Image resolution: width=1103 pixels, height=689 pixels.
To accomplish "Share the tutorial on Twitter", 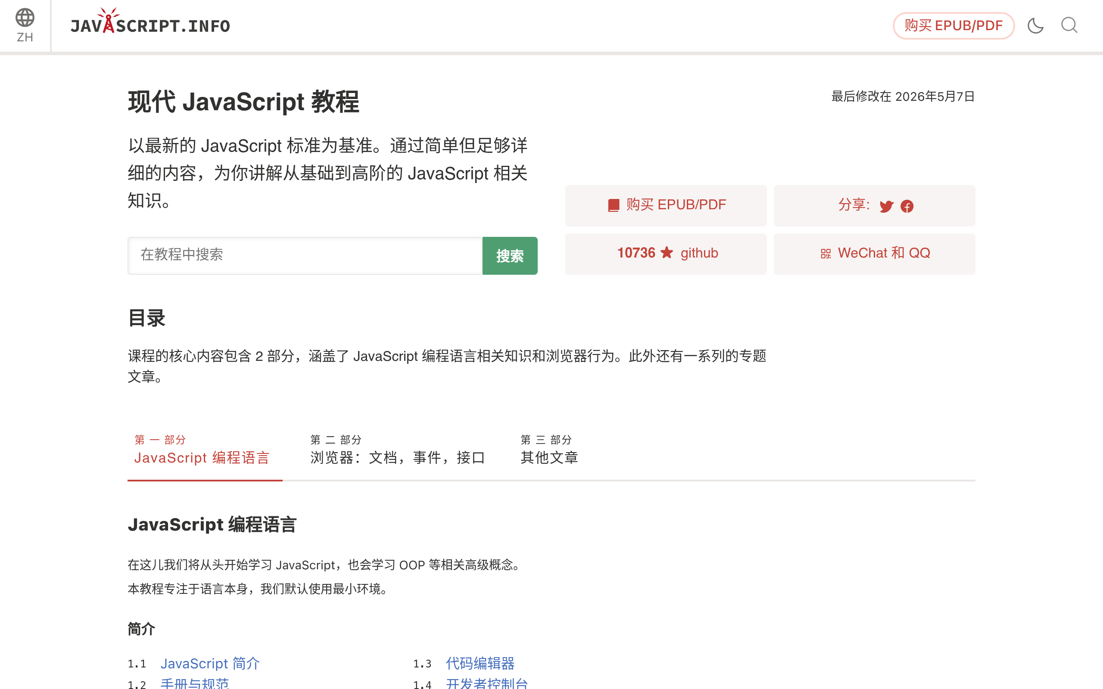I will point(886,206).
